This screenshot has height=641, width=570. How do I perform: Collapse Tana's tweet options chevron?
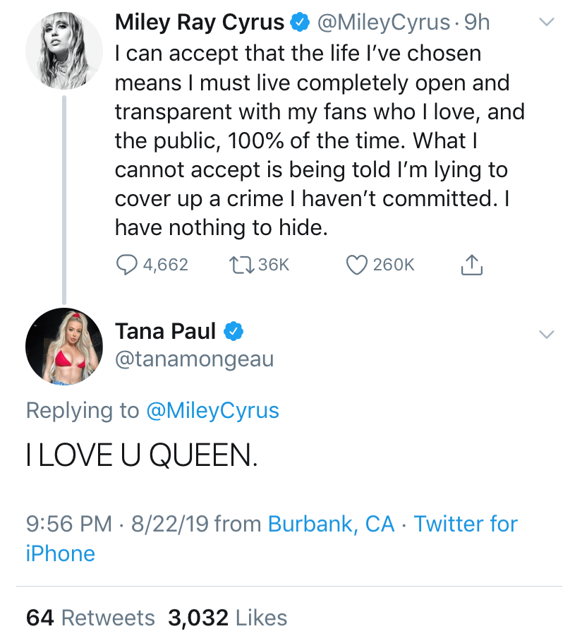546,335
